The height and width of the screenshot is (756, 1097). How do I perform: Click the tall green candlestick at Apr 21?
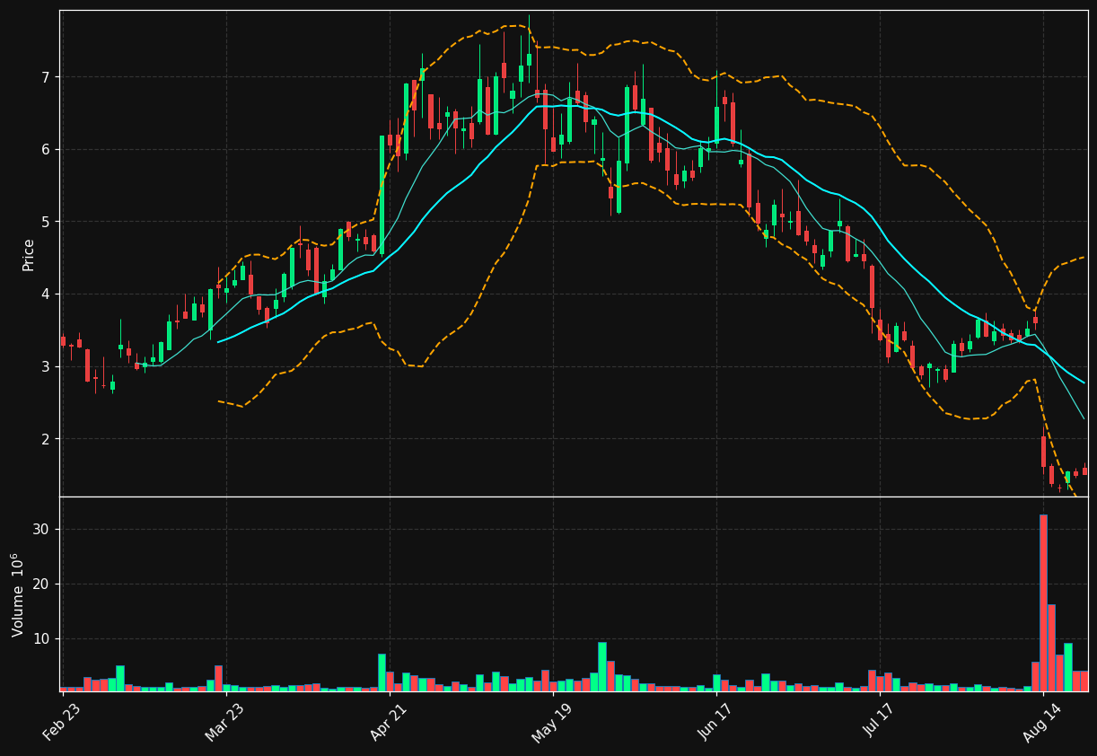pos(382,196)
